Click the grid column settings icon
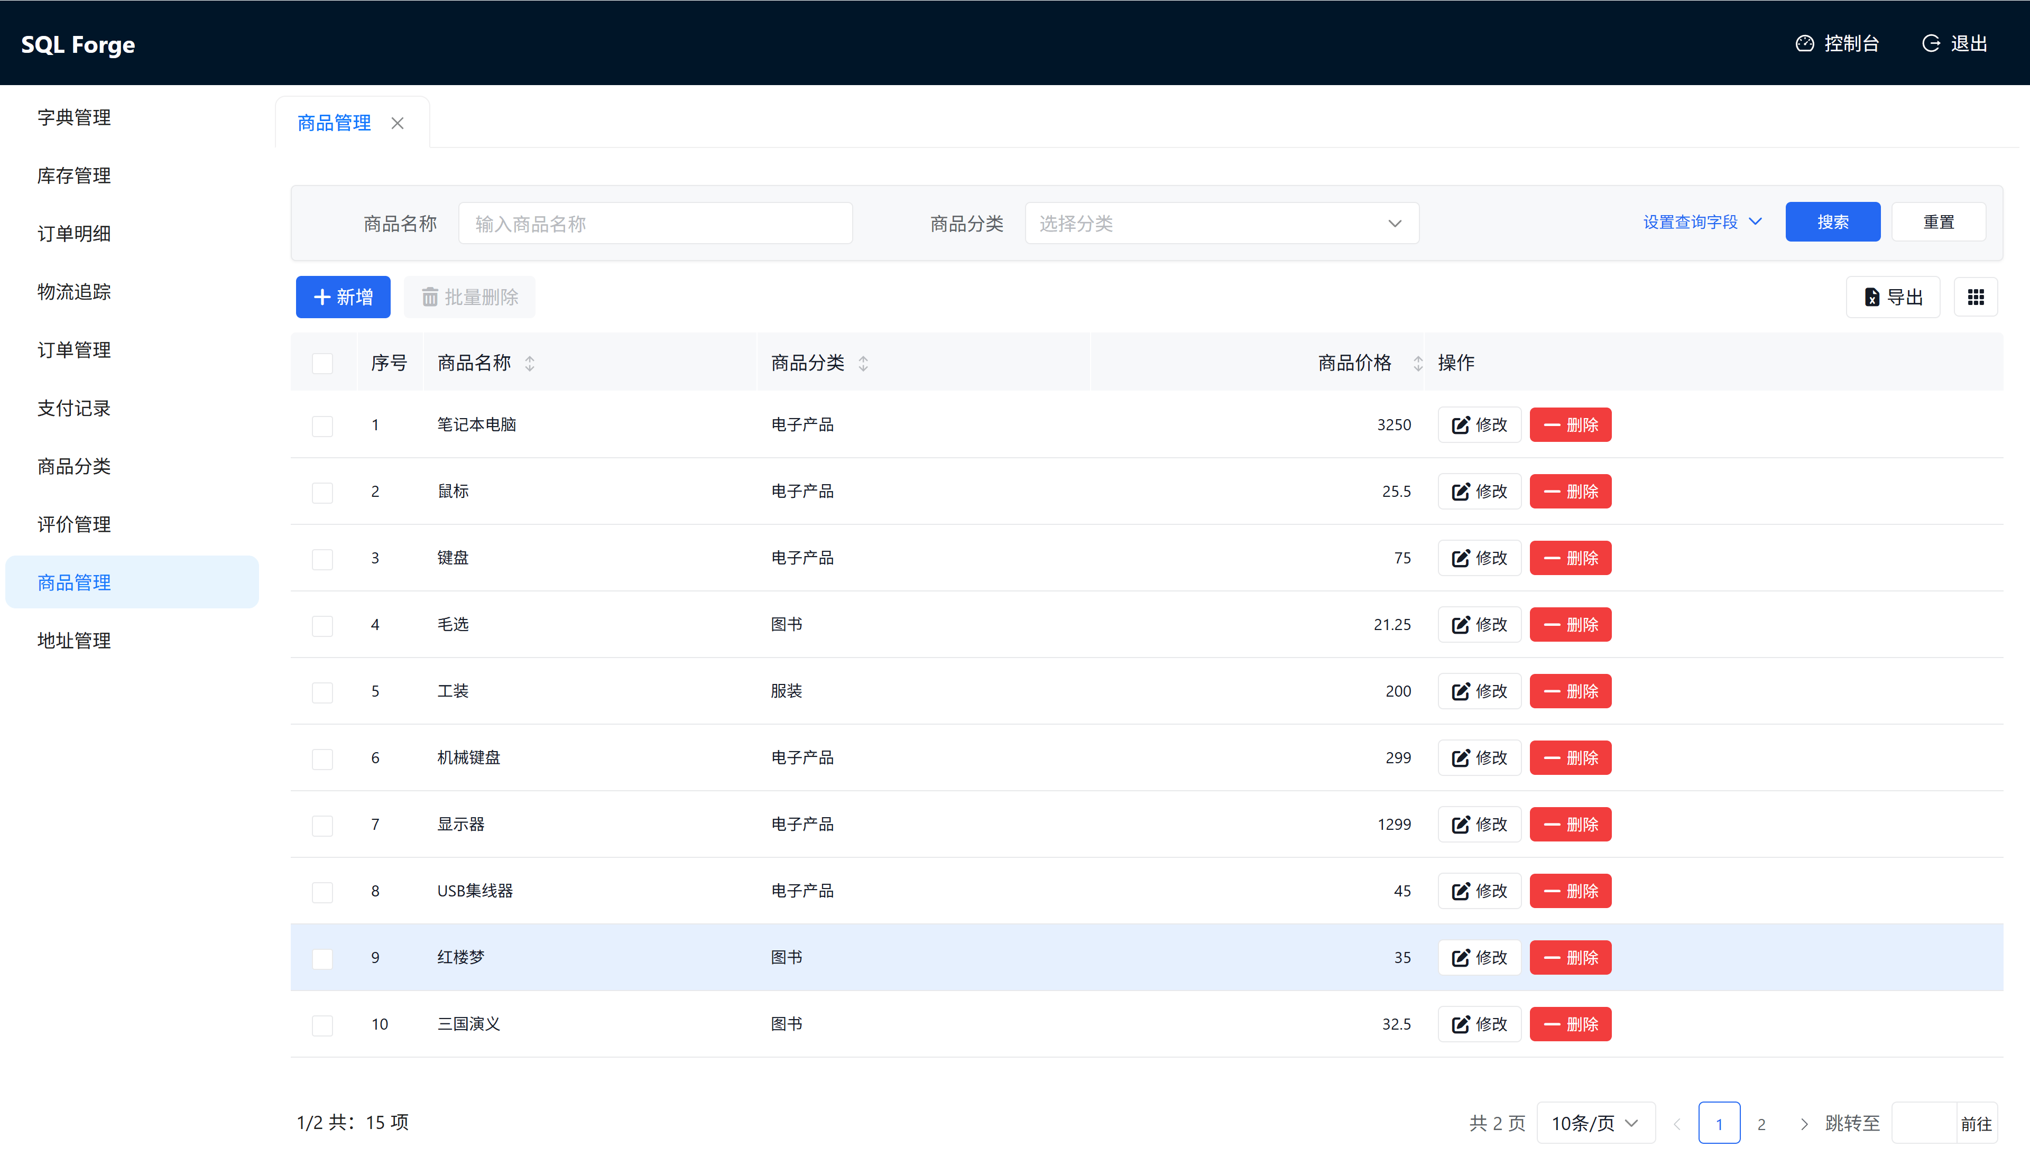 click(1975, 297)
